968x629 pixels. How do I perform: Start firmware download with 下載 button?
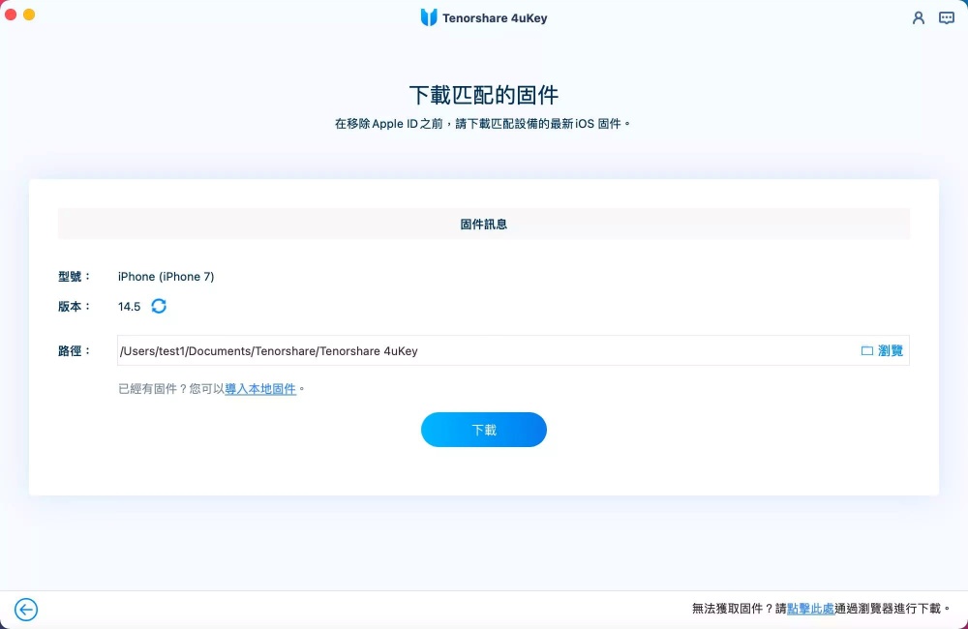tap(484, 430)
